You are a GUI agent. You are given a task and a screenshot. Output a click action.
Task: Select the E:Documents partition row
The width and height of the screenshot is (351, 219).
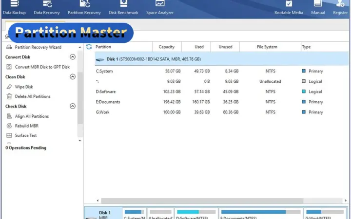(x=222, y=102)
